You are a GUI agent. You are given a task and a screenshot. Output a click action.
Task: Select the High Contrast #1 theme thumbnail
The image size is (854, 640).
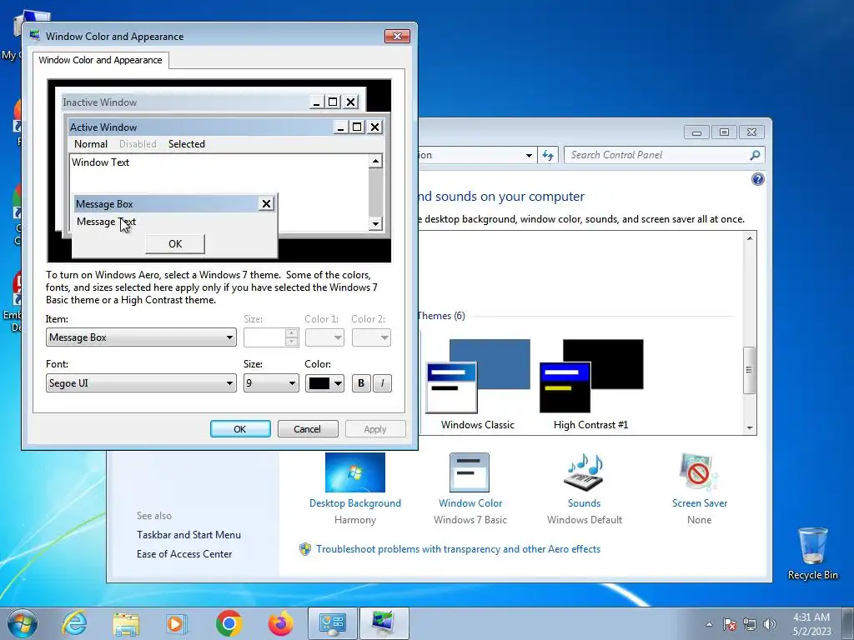coord(591,376)
